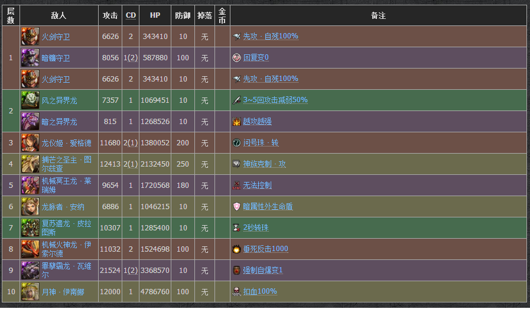The height and width of the screenshot is (309, 530).
Task: Click the 风之异界龙 portrait thumbnail
Action: click(30, 100)
